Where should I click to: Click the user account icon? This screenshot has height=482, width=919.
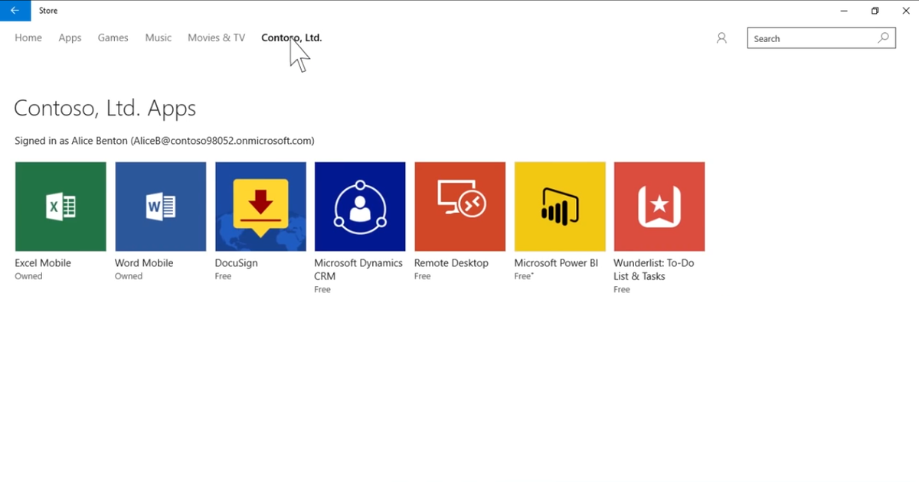(x=721, y=37)
